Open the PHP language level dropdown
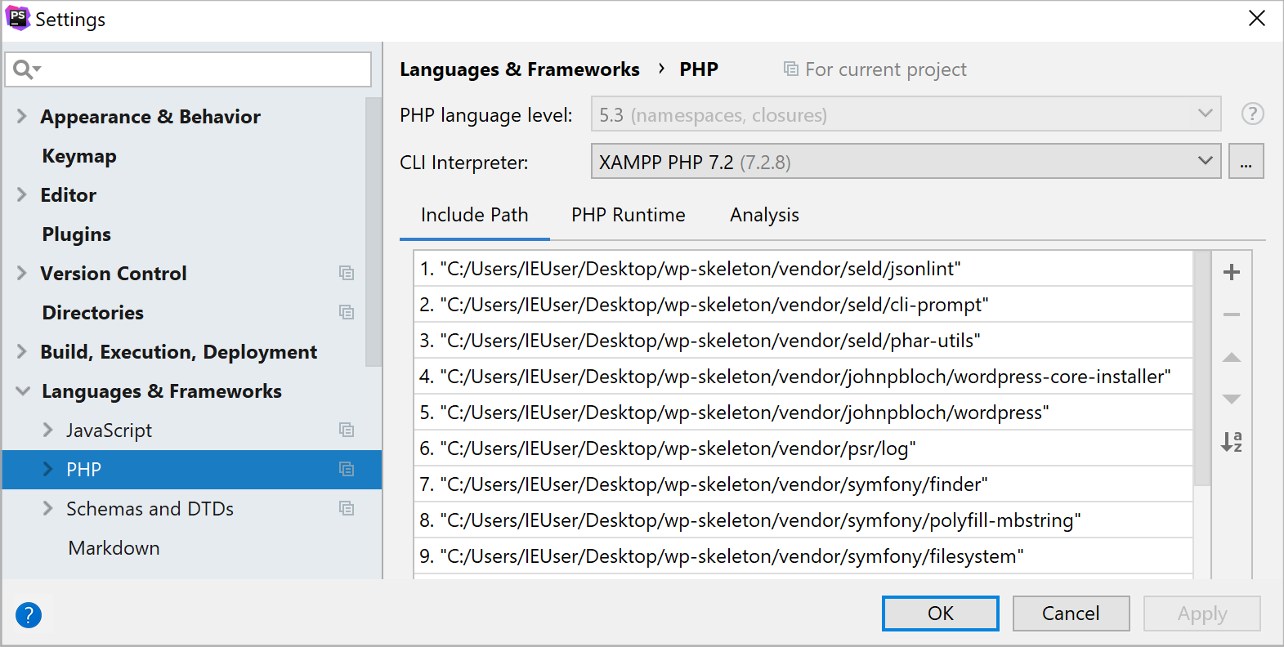This screenshot has height=647, width=1284. 905,114
